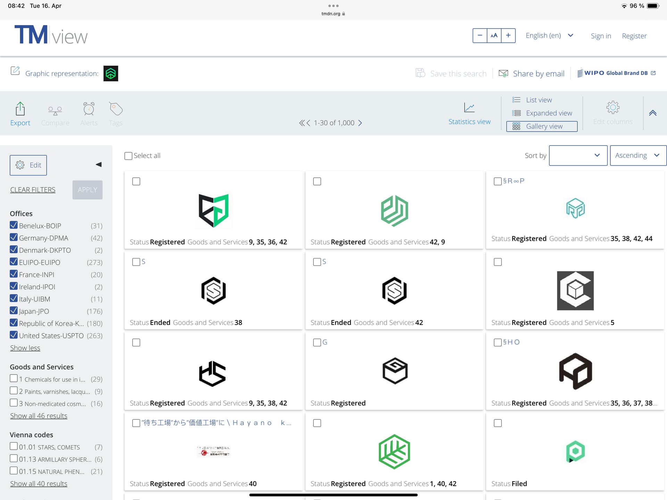
Task: Decrease font size with minus button
Action: click(x=480, y=35)
